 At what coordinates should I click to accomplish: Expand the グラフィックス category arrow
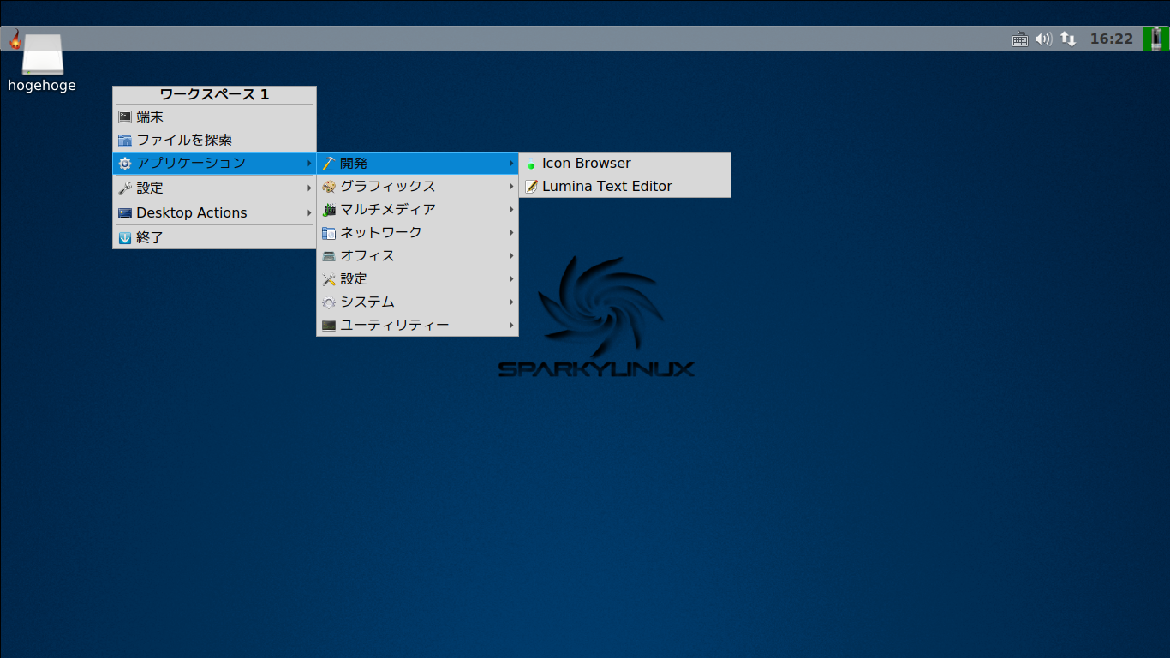coord(511,186)
